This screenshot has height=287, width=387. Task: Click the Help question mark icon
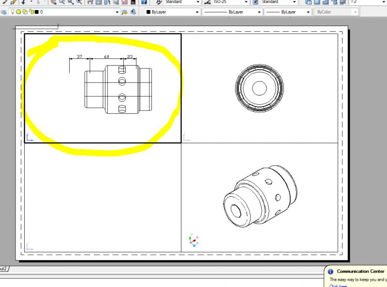144,2
